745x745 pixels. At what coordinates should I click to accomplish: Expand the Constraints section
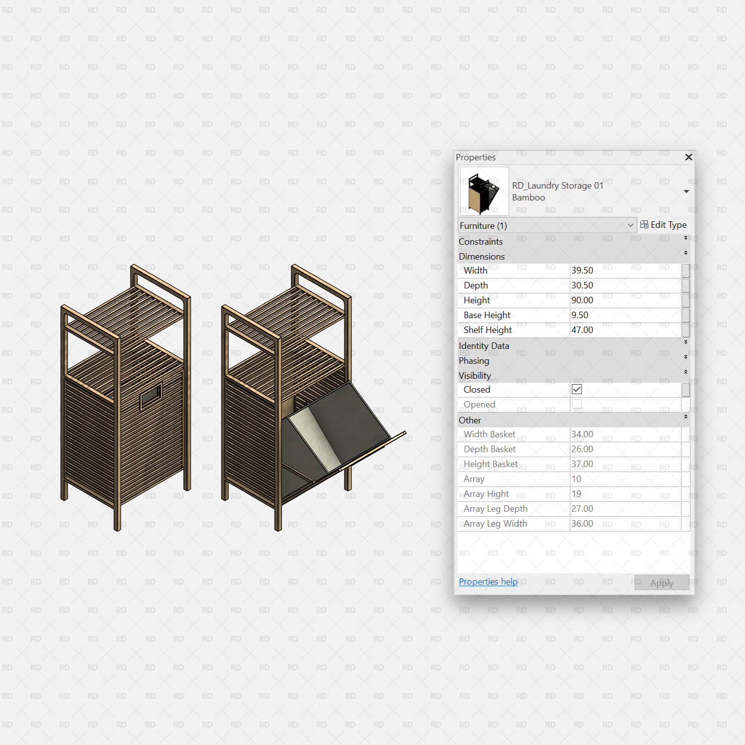click(685, 238)
